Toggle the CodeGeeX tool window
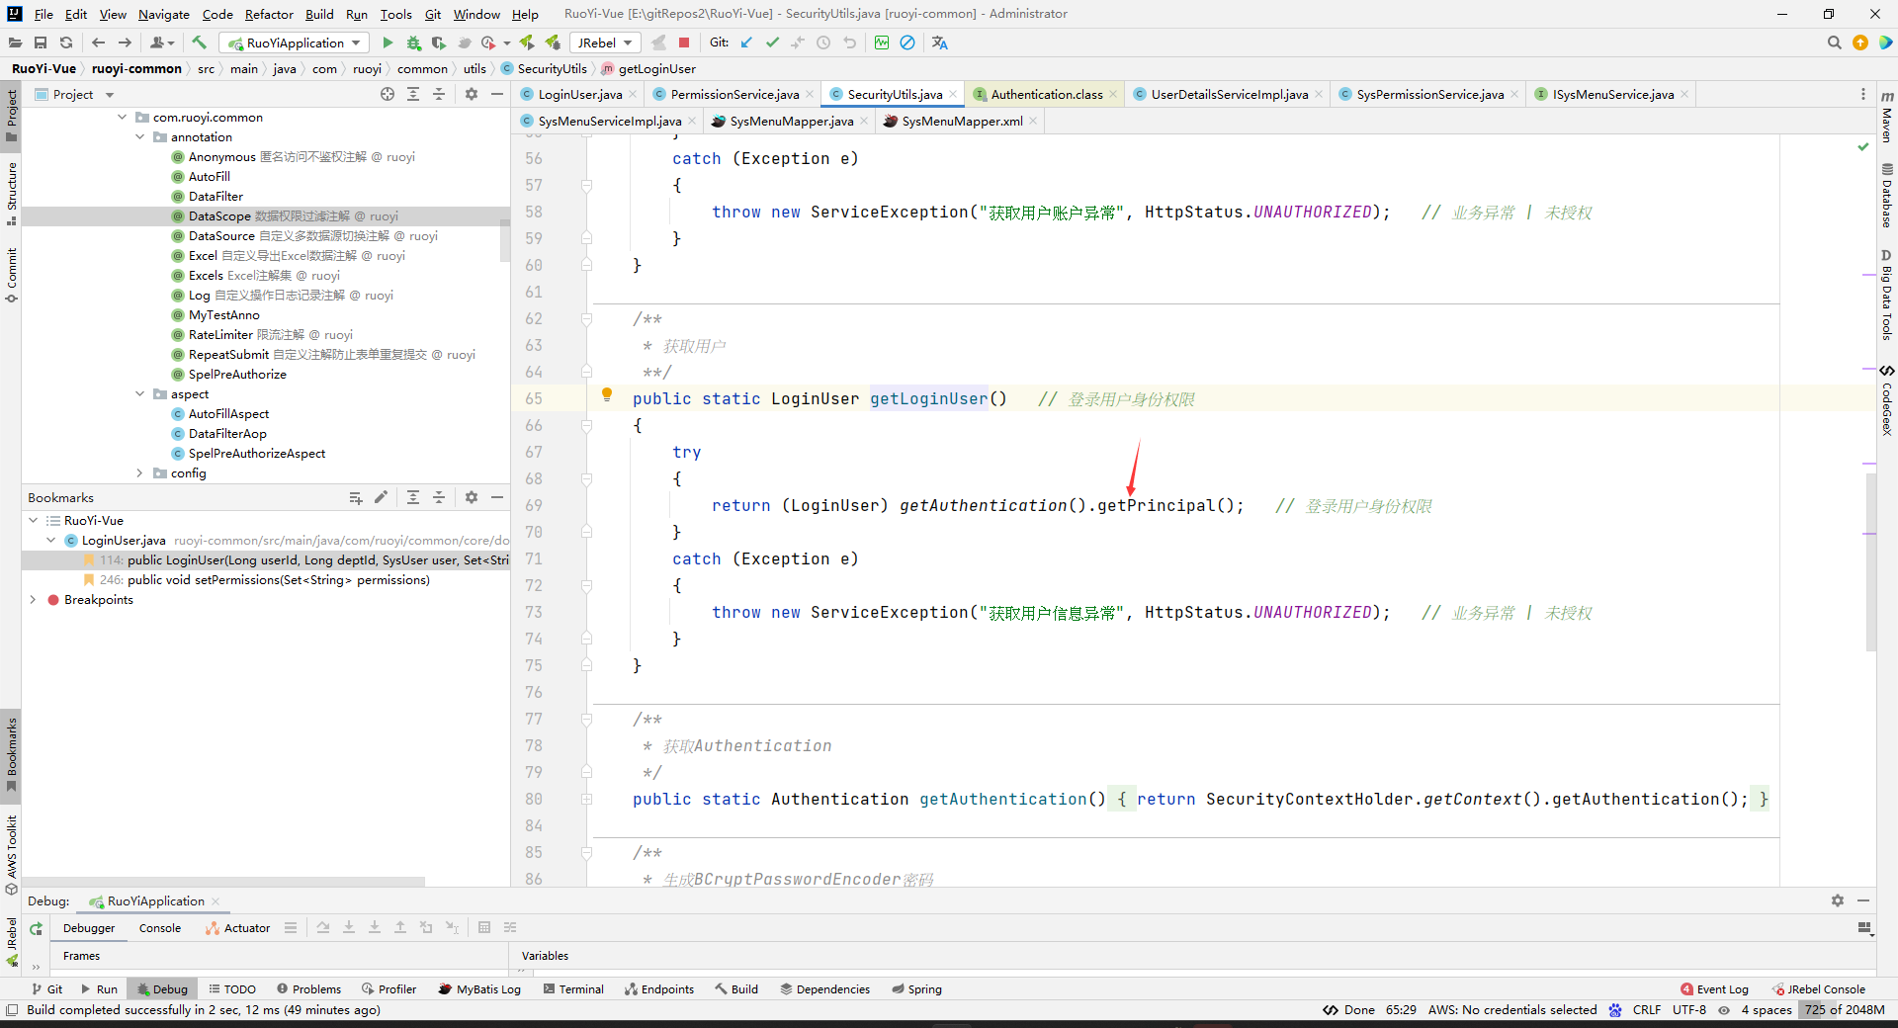 [x=1887, y=399]
